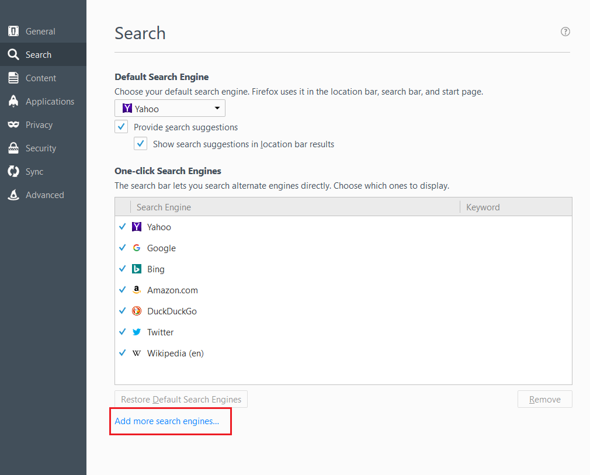The image size is (590, 475).
Task: Uncheck the Twitter one-click engine checkmark
Action: tap(122, 332)
